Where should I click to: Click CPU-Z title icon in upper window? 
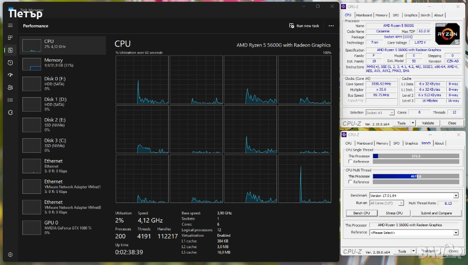(x=344, y=6)
